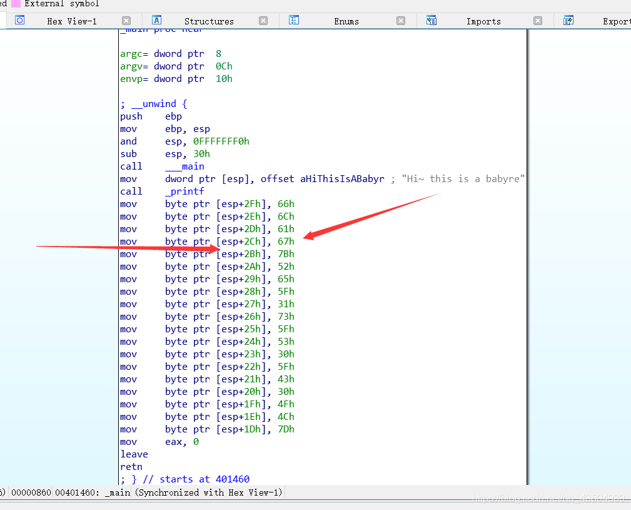Click the 5Fh value at esp+28h
Image resolution: width=631 pixels, height=510 pixels.
[x=286, y=292]
